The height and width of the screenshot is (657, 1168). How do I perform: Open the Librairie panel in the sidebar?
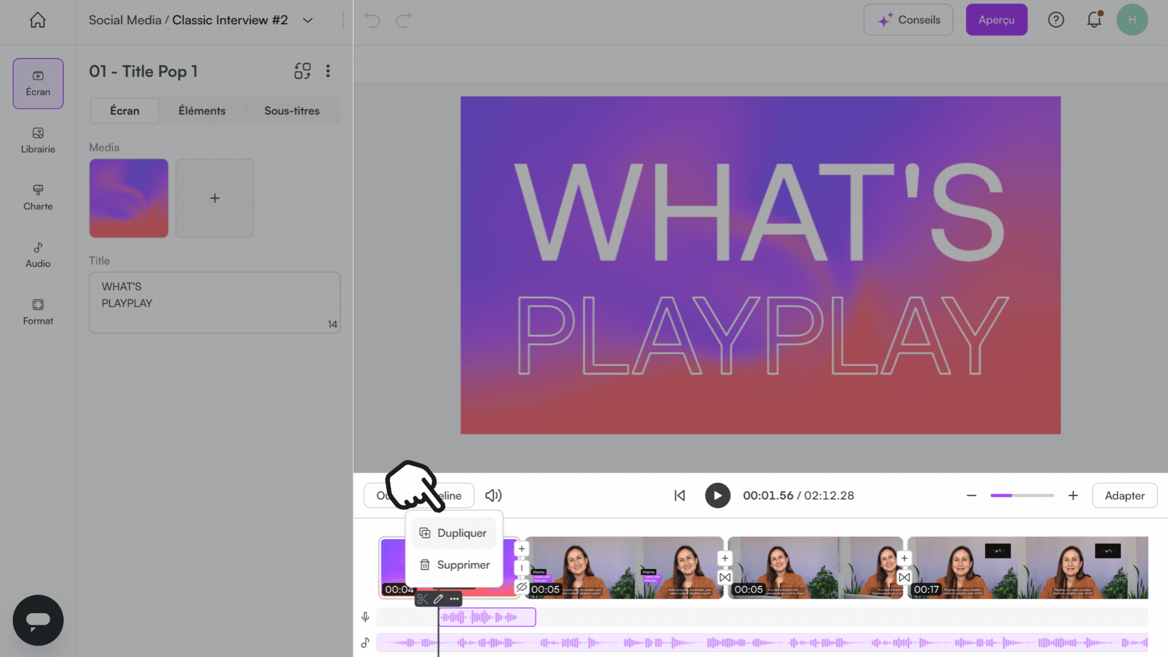38,141
